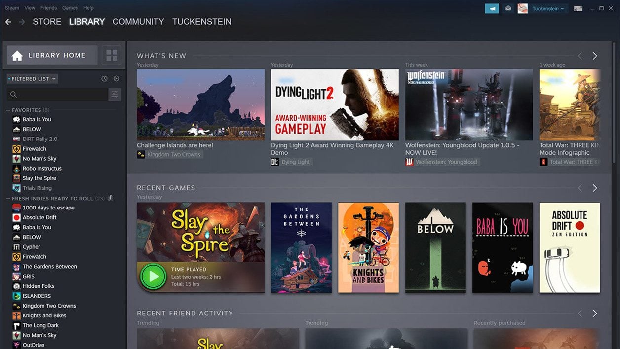Switch to the COMMUNITY tab

(138, 22)
